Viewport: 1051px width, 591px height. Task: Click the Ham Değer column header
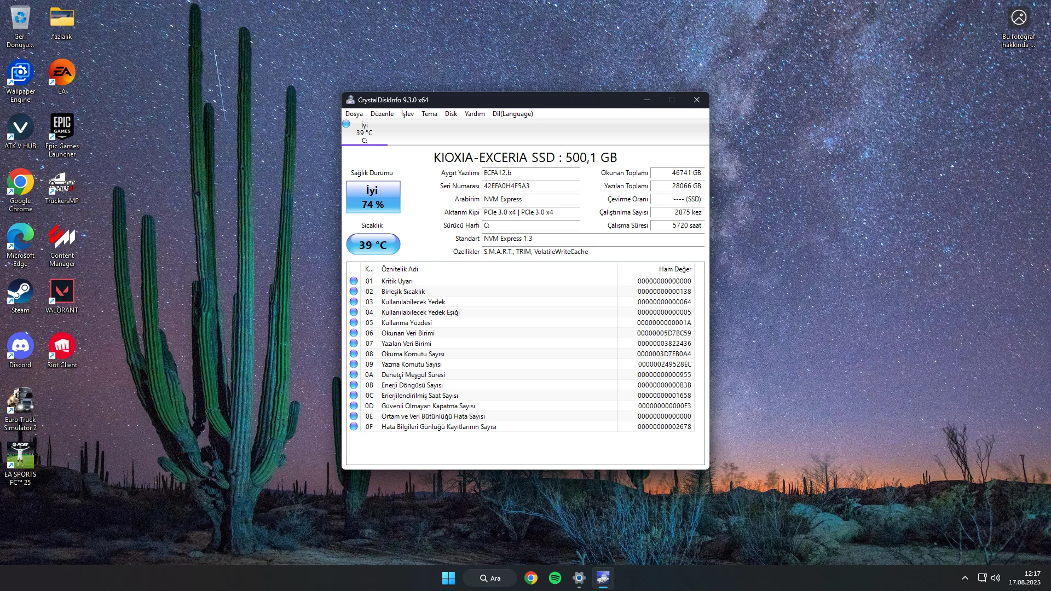tap(674, 269)
